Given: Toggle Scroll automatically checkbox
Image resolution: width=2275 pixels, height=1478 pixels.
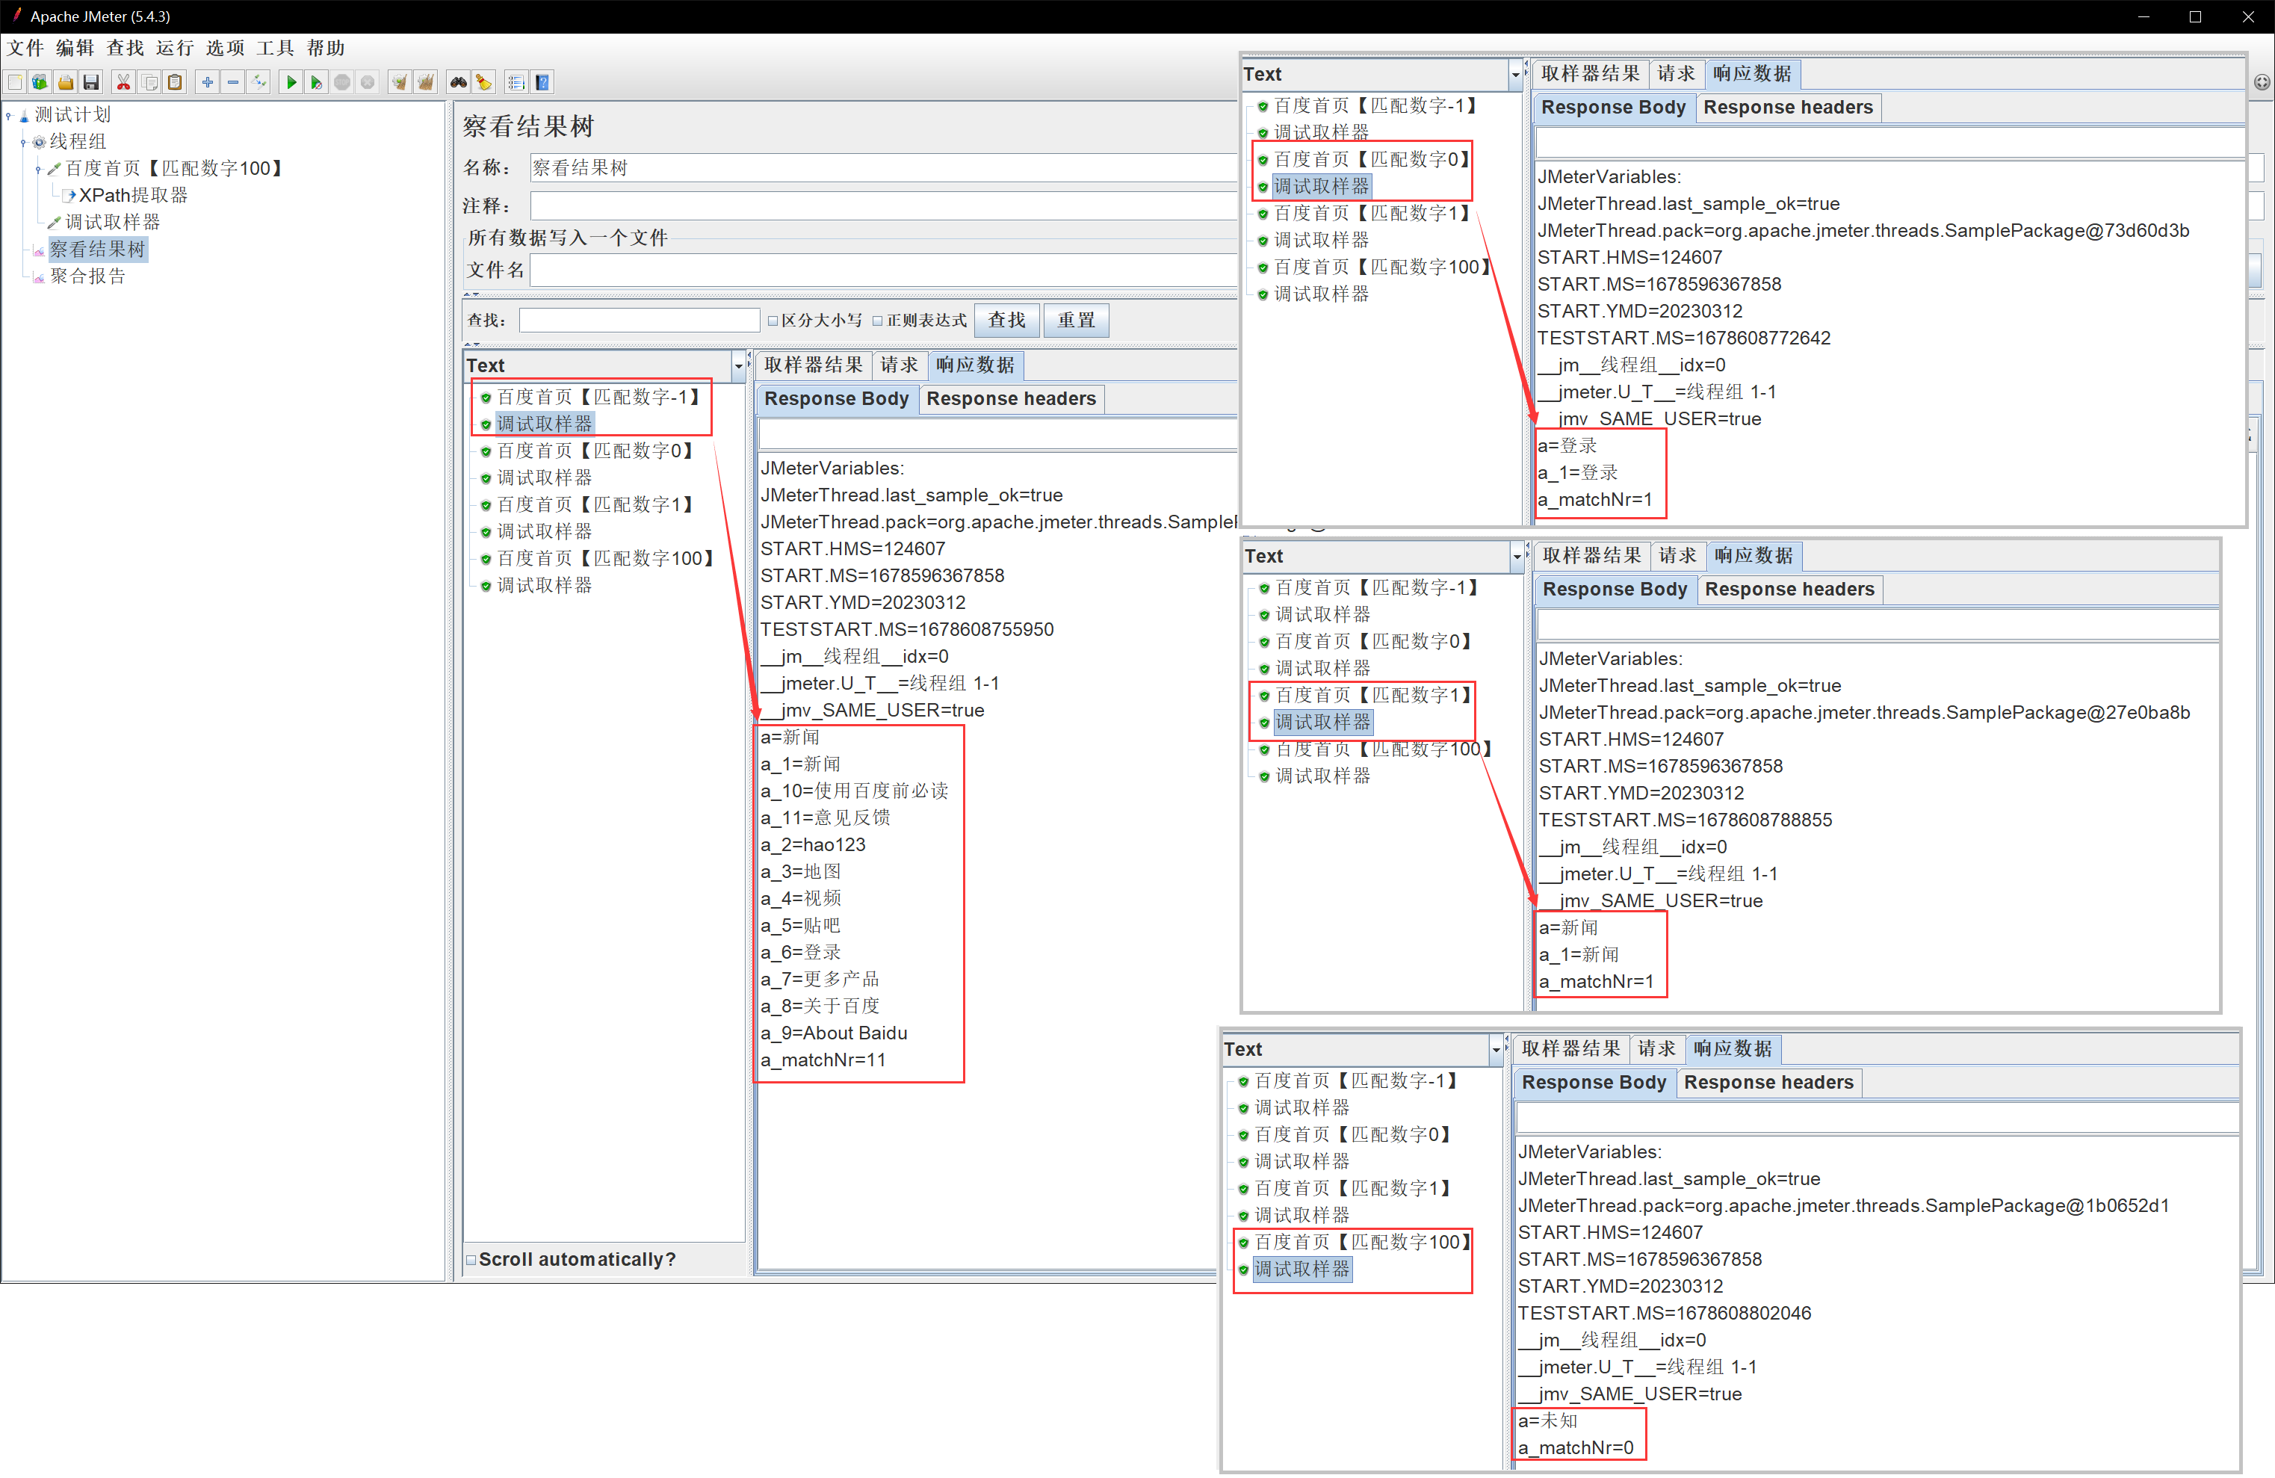Looking at the screenshot, I should 471,1260.
